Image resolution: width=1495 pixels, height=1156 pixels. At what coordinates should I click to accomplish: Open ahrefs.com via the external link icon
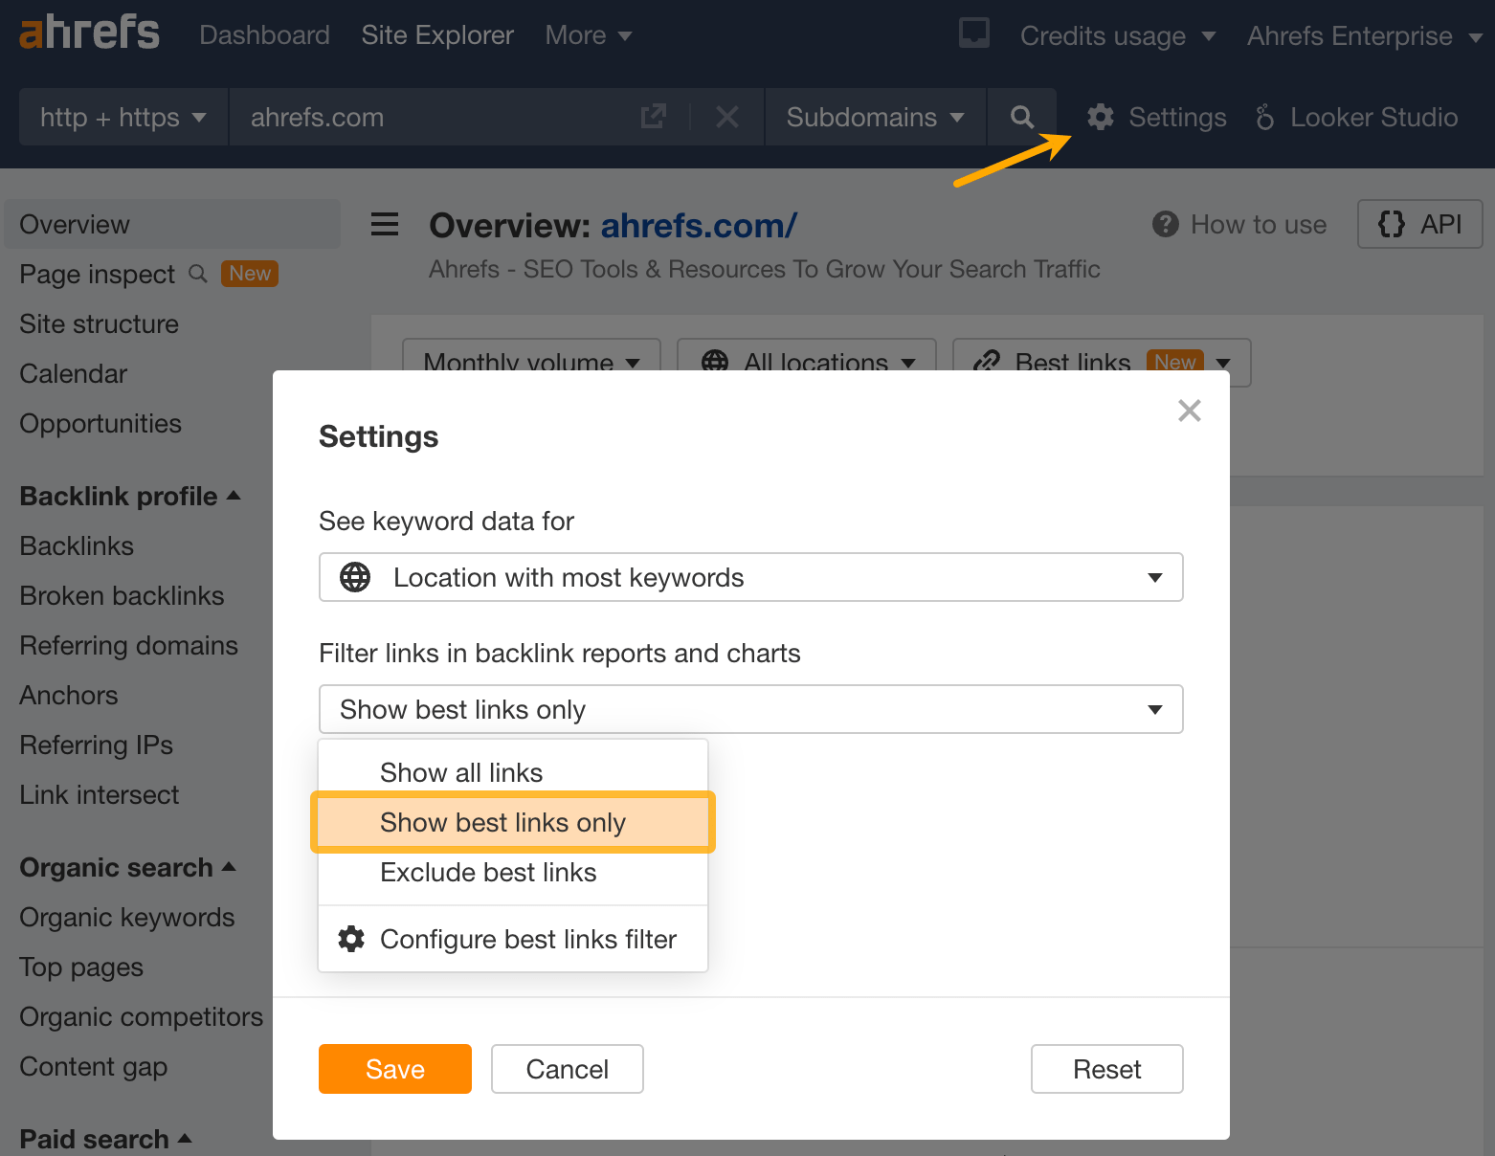point(654,116)
